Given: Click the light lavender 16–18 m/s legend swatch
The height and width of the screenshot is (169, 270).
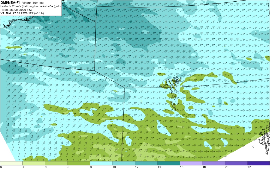Looking at the screenshot, I should 191,163.
